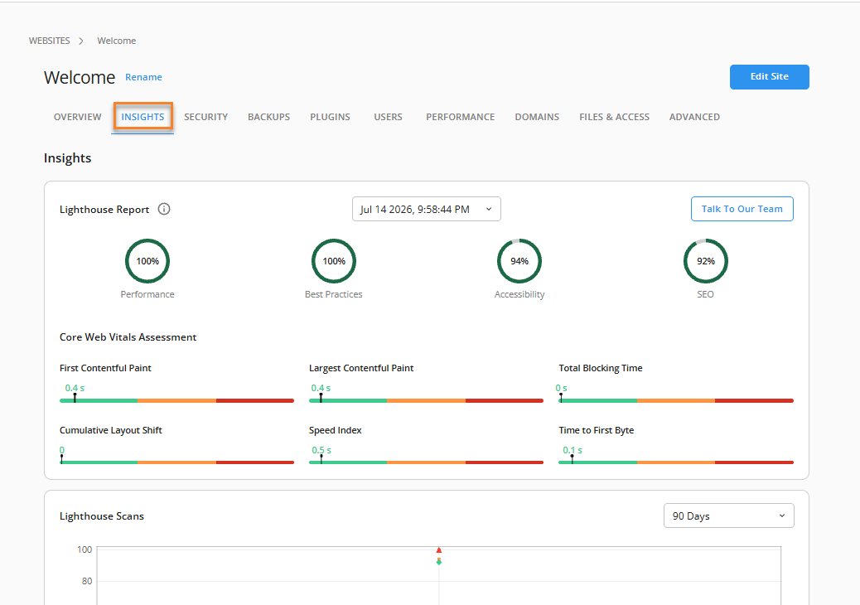Click the Edit Site button
The height and width of the screenshot is (605, 860).
coord(769,77)
